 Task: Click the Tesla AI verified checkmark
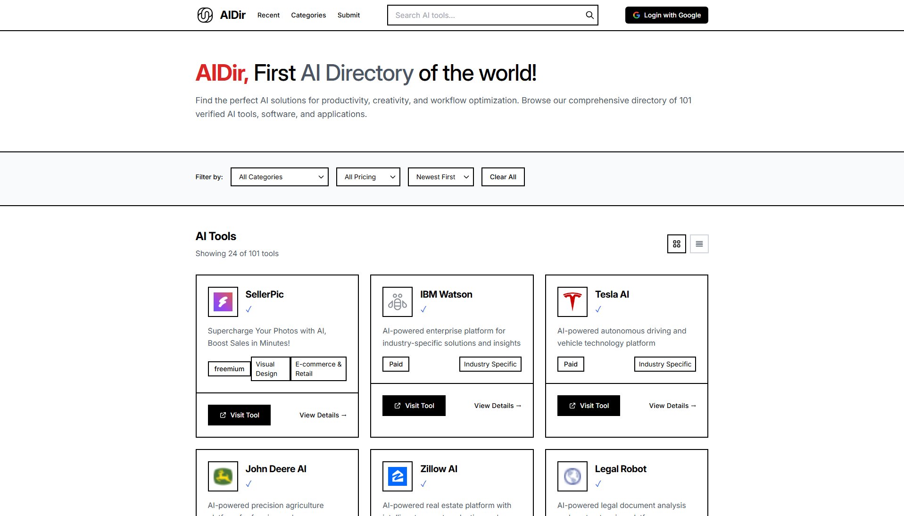(x=598, y=309)
